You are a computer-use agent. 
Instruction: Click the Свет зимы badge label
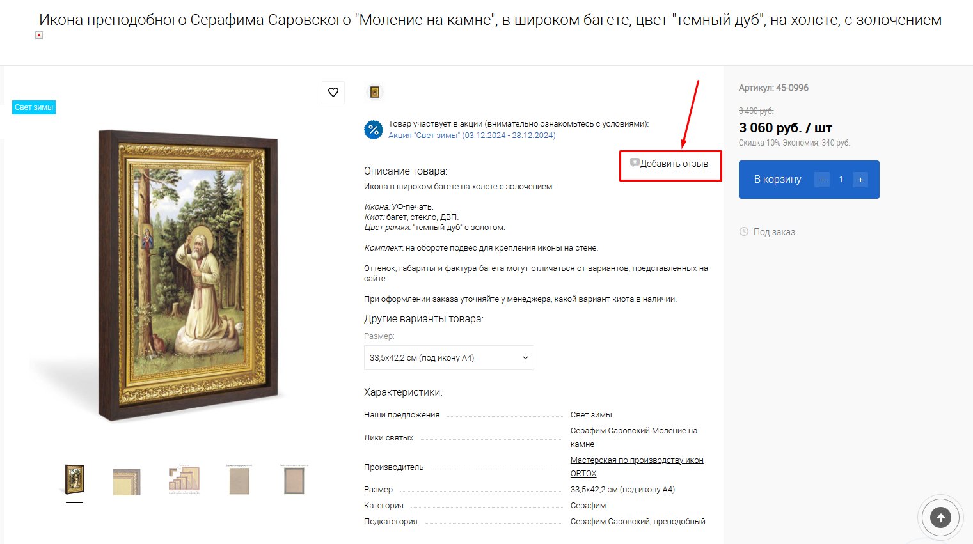(x=34, y=107)
